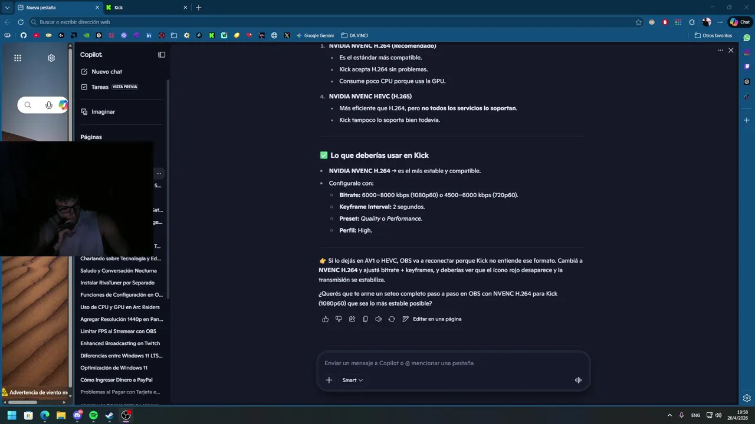
Task: Open chat Enhanced Broadcasting on Twitch
Action: pyautogui.click(x=121, y=343)
